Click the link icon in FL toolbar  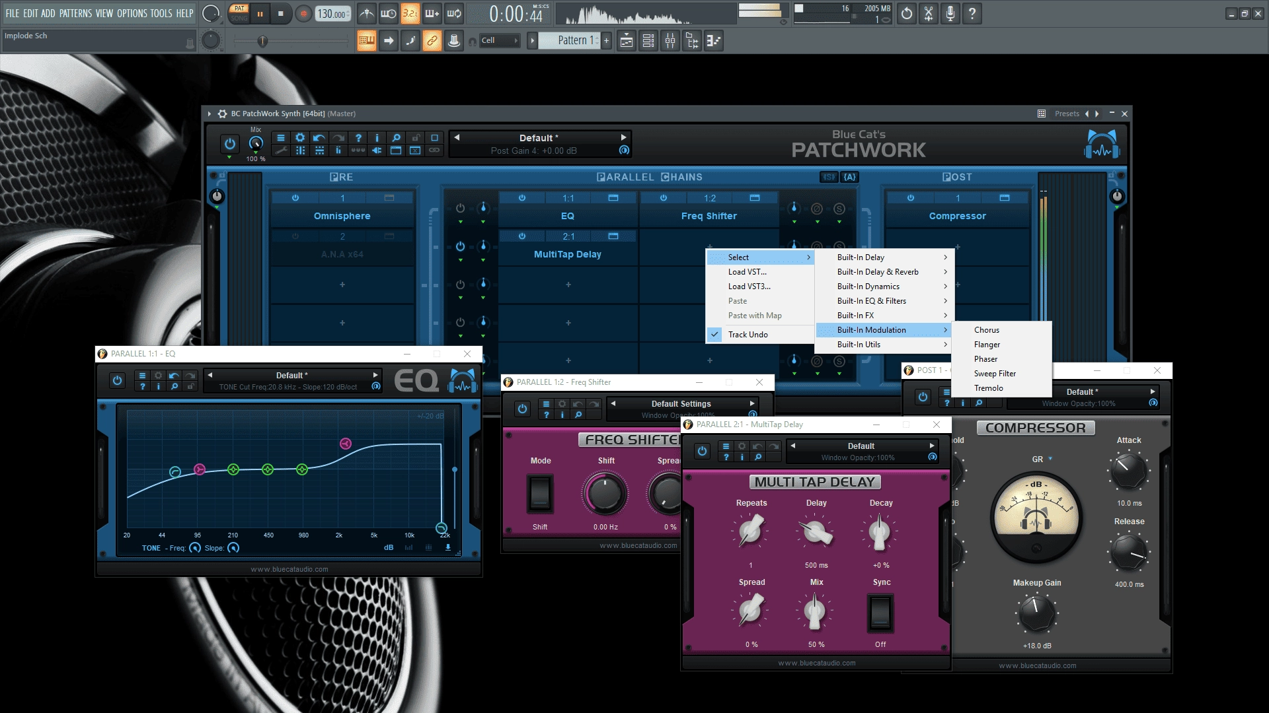(432, 41)
